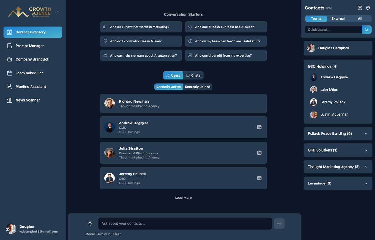The width and height of the screenshot is (375, 240).
Task: Click Jake Miles avatar in GSC Holdings
Action: coord(313,90)
